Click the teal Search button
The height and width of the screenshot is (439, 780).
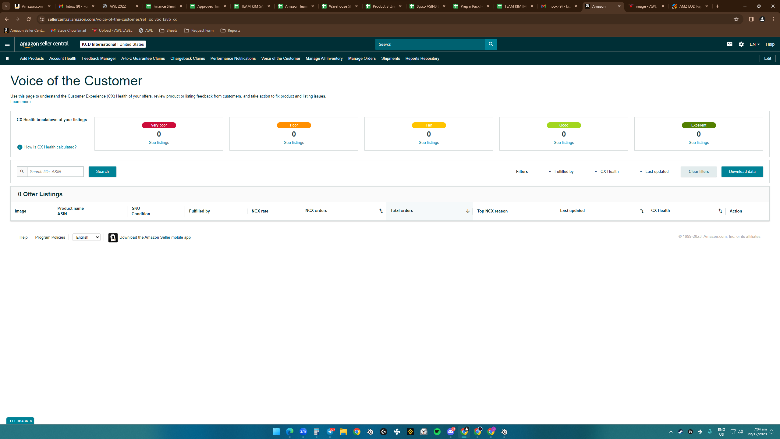point(102,172)
